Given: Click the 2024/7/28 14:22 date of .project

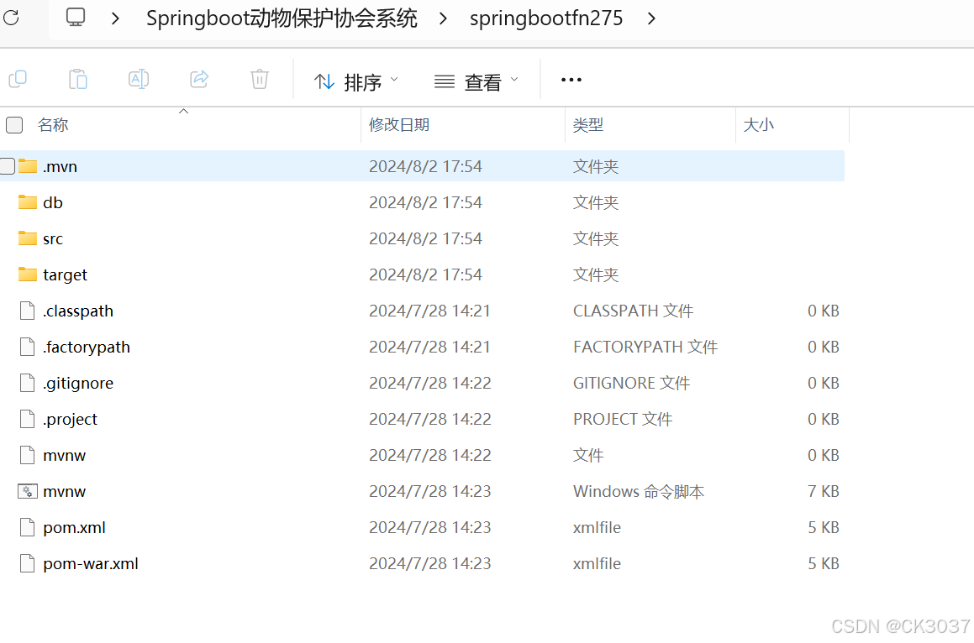Looking at the screenshot, I should tap(429, 420).
